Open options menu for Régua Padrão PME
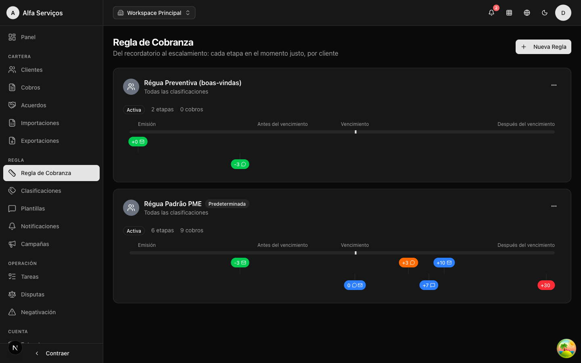The height and width of the screenshot is (363, 581). (x=554, y=206)
